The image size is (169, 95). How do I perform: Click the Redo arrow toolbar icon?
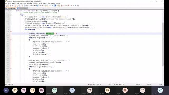point(32,6)
